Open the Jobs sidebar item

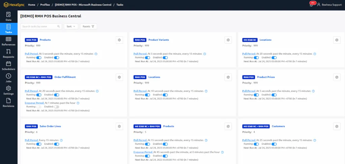[x=8, y=78]
